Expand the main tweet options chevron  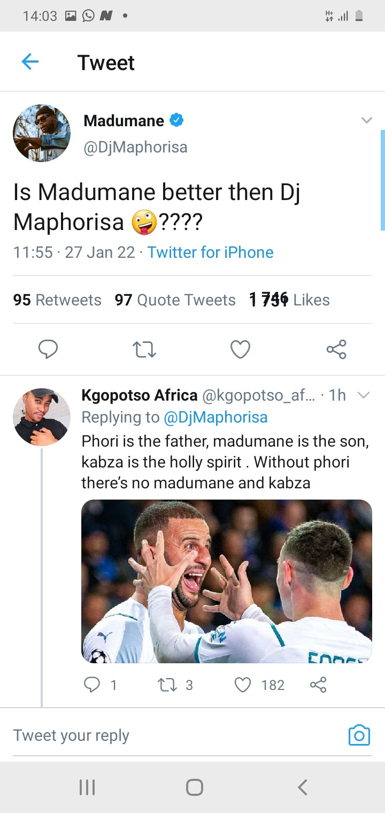(x=366, y=120)
